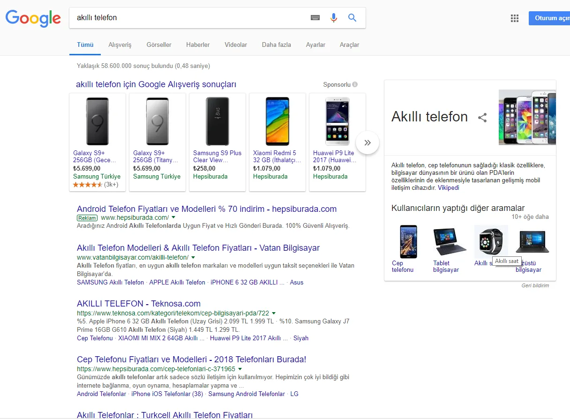Open Huawei P9 Lite 2017 product image
Image resolution: width=570 pixels, height=419 pixels.
click(337, 121)
